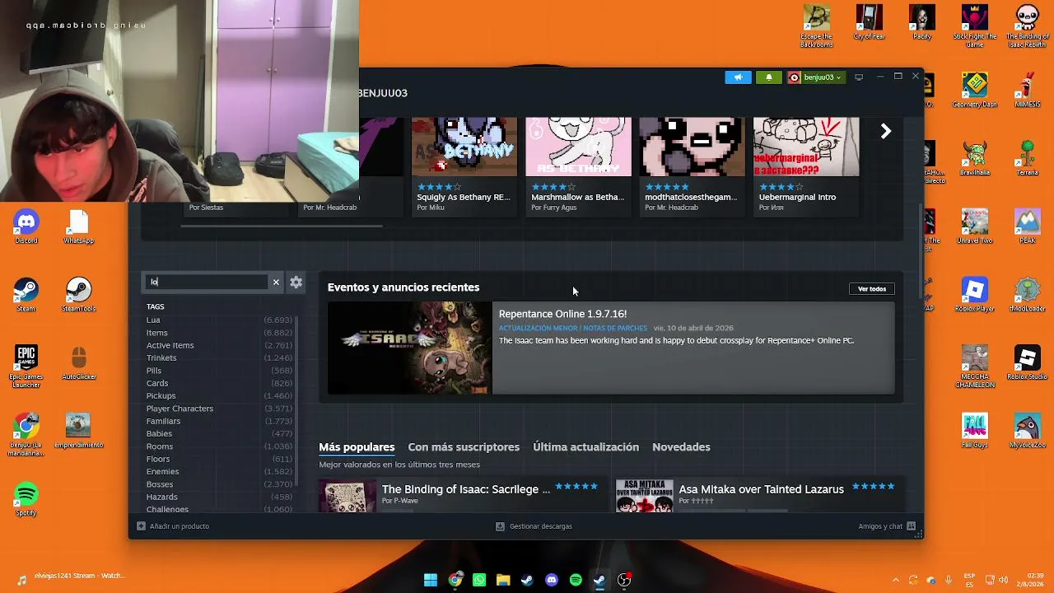Launch the Brawlhalla desktop shortcut
Image resolution: width=1054 pixels, height=593 pixels.
pos(975,158)
